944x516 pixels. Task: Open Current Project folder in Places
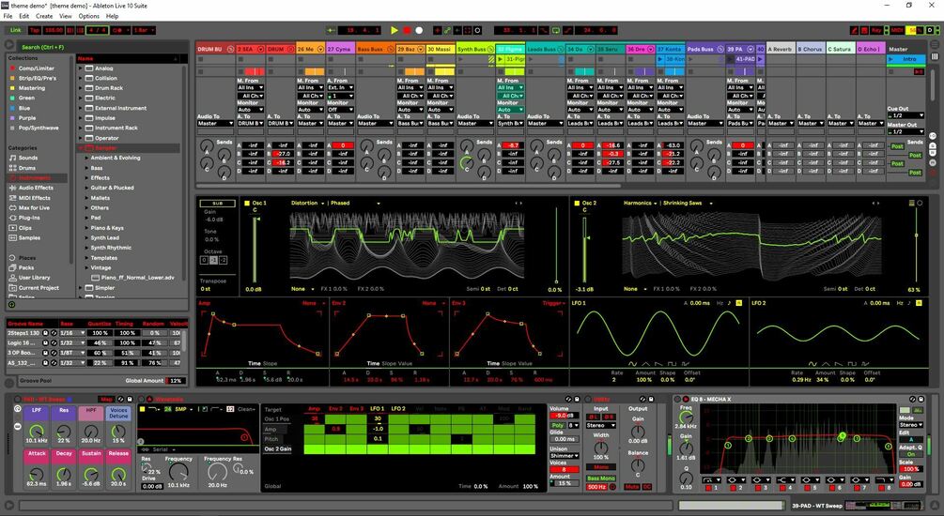pyautogui.click(x=38, y=287)
